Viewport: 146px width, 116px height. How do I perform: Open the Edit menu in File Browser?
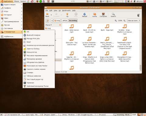[51, 11]
